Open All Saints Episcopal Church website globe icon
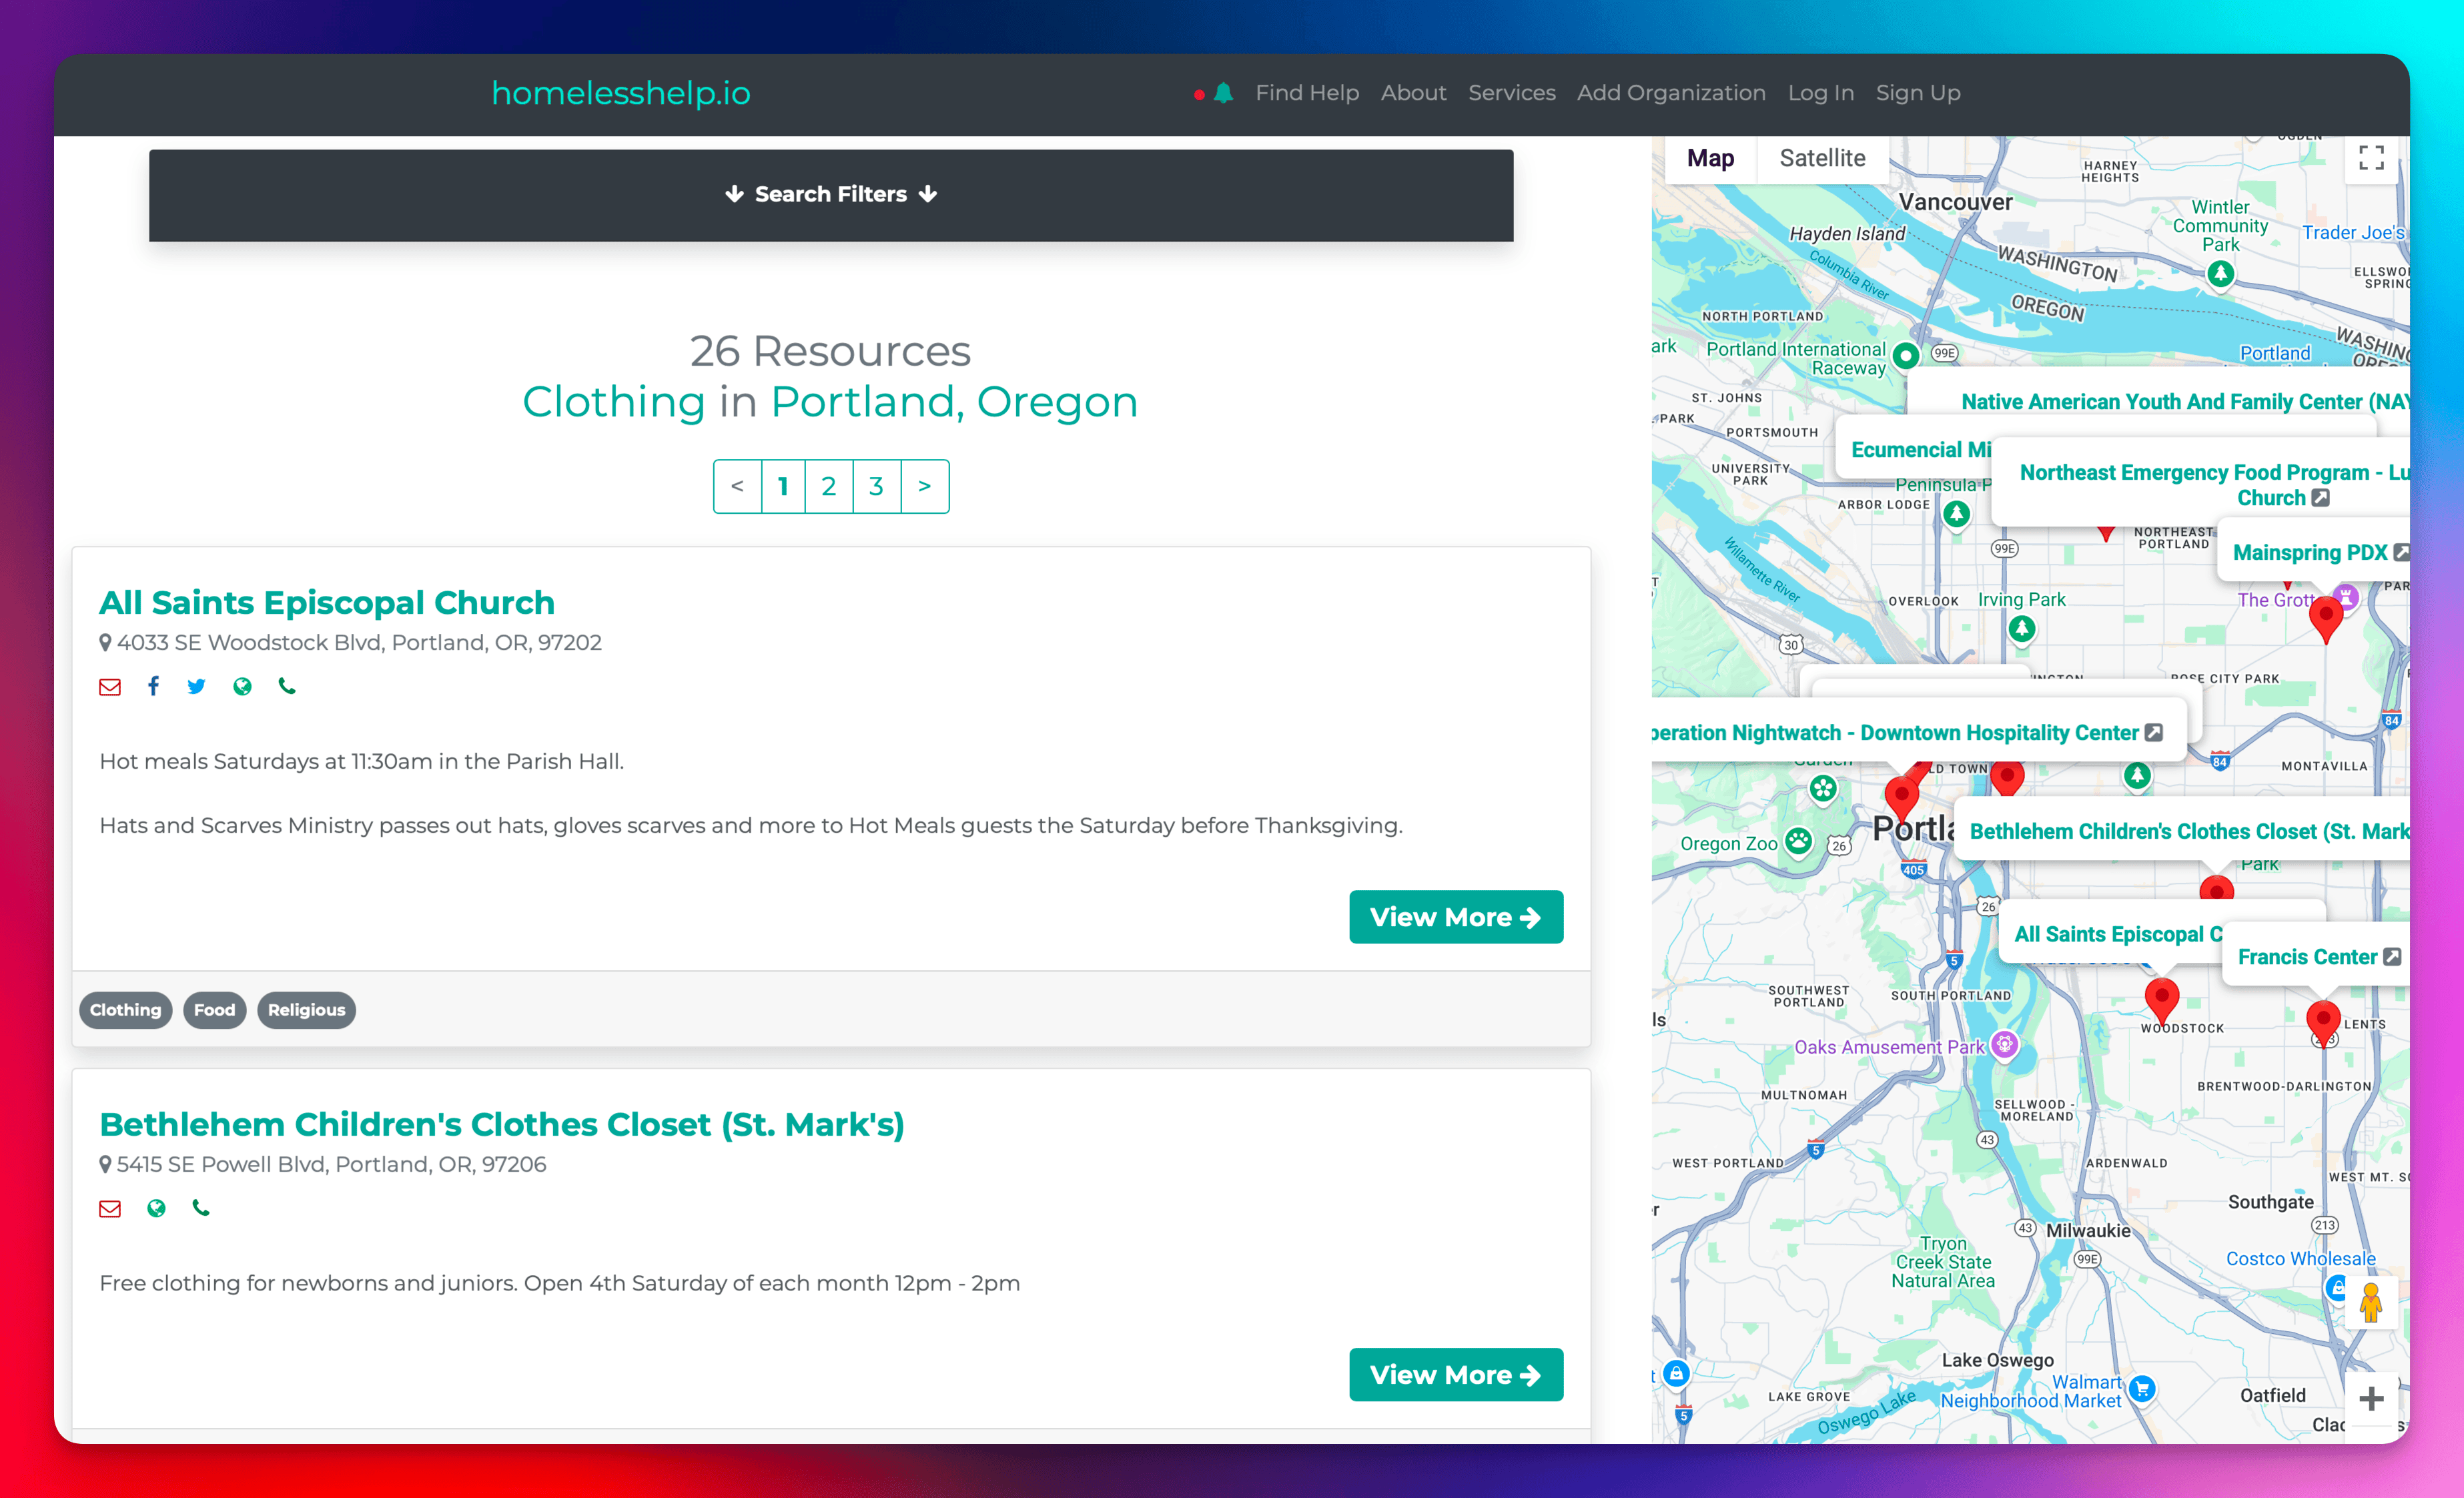This screenshot has height=1498, width=2464. 242,686
